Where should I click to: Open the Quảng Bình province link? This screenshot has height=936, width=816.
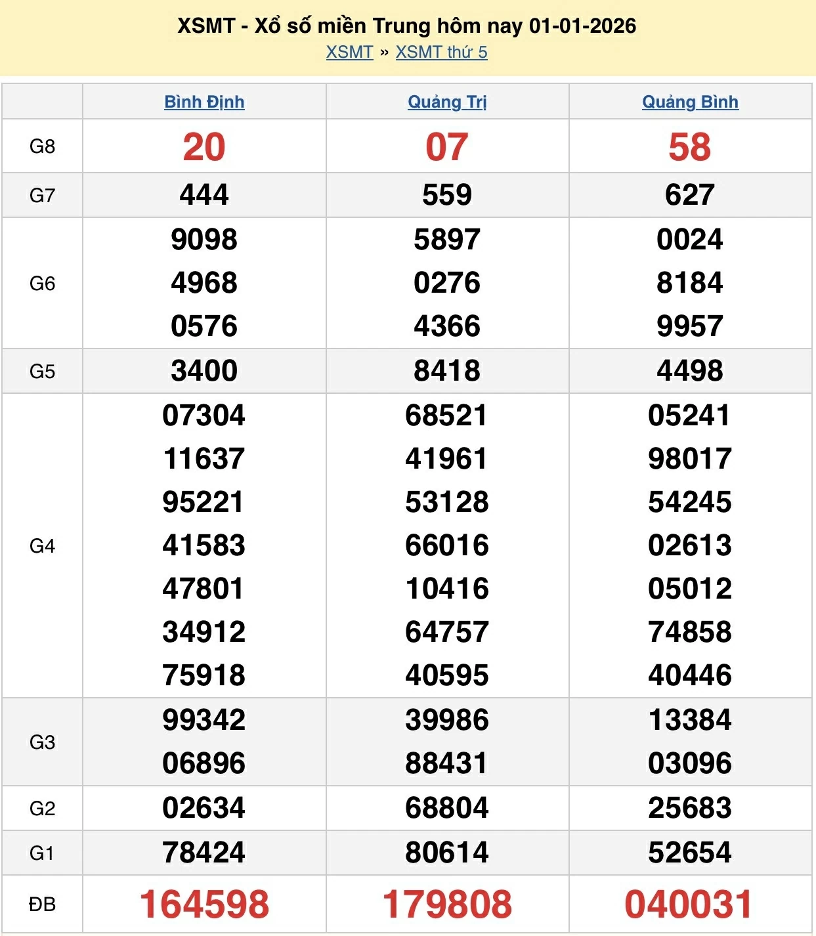pos(690,102)
